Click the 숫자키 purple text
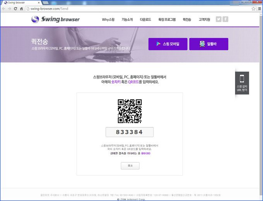 (x=116, y=82)
